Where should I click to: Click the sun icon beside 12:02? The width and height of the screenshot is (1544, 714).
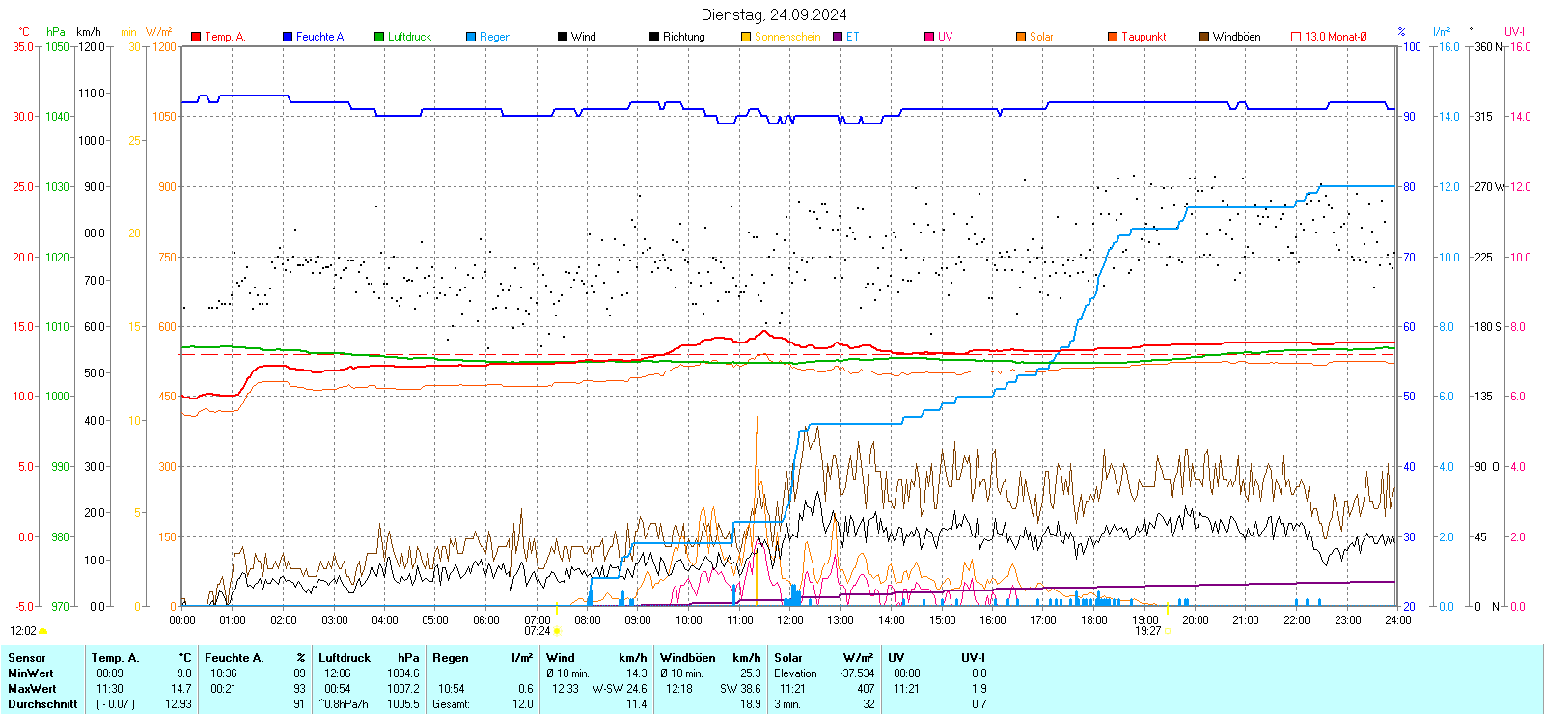click(42, 631)
